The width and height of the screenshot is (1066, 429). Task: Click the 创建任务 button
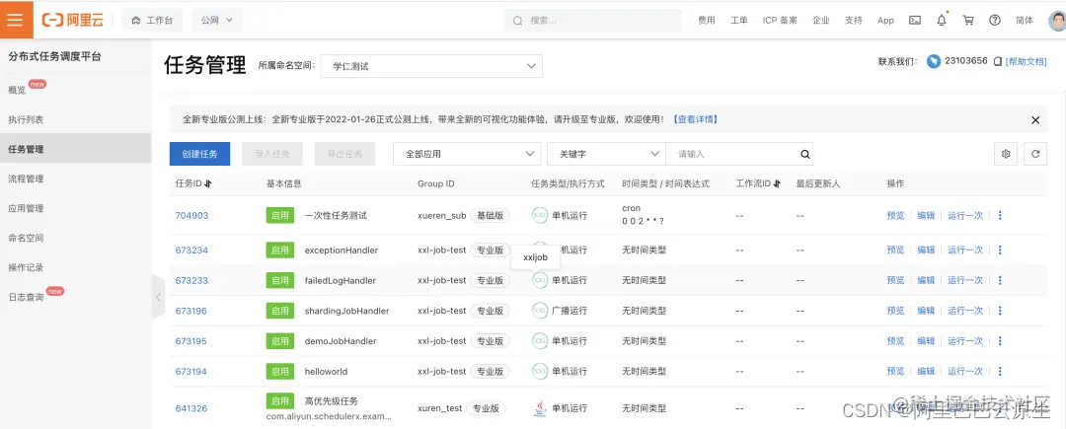199,154
